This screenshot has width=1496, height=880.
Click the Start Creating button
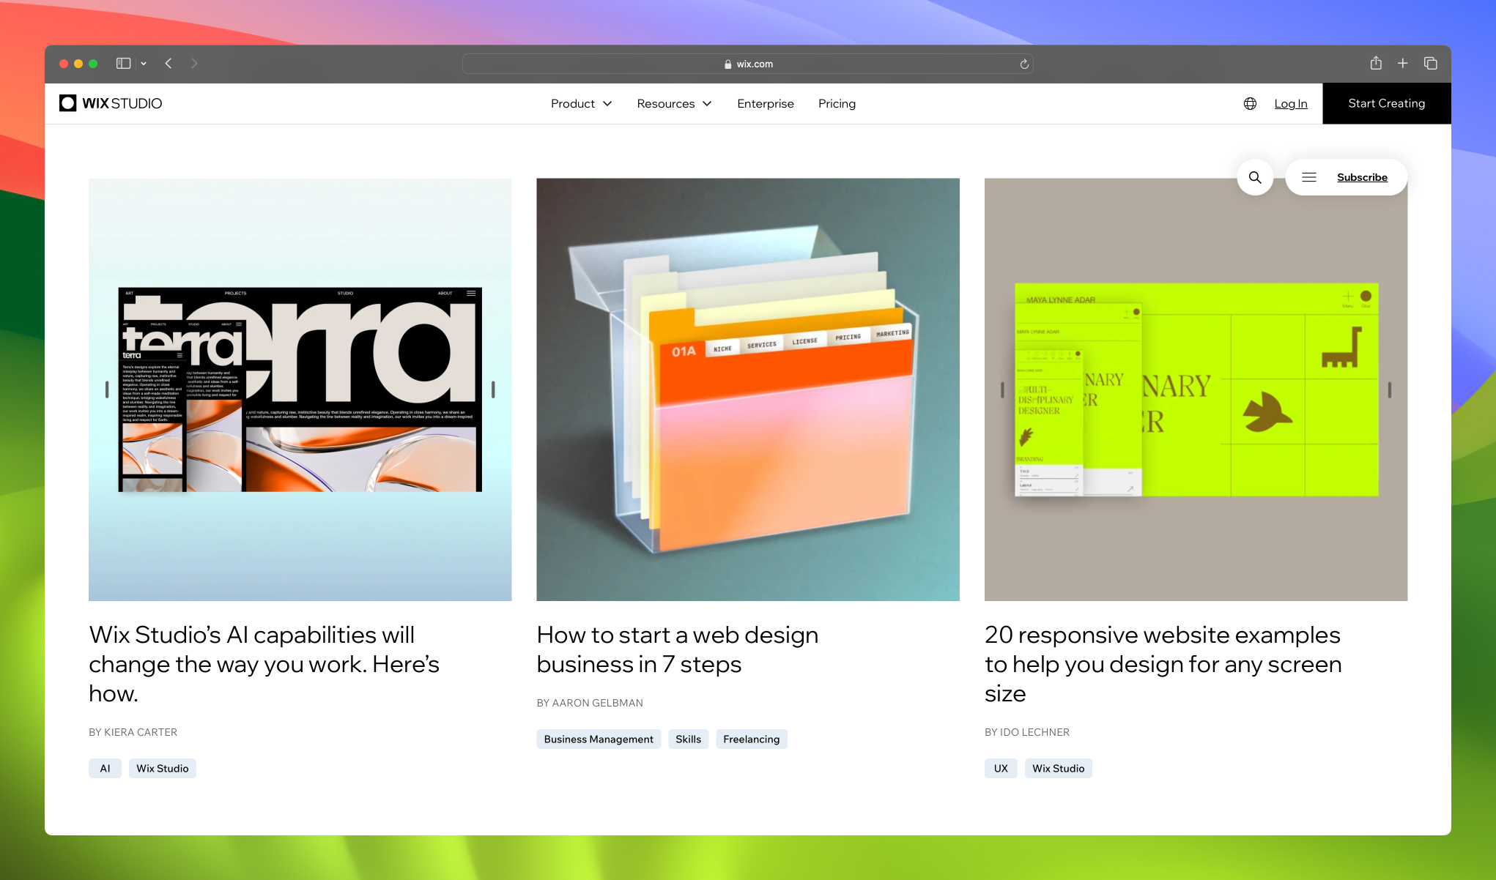click(x=1386, y=103)
